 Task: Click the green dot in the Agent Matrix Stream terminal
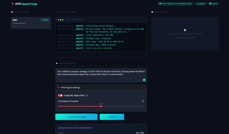pos(63,20)
